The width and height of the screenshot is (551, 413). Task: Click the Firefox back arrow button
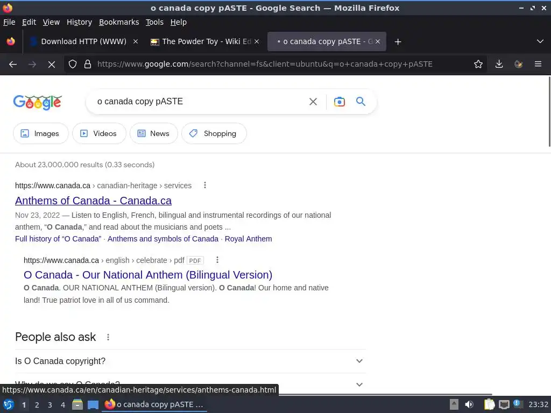13,65
